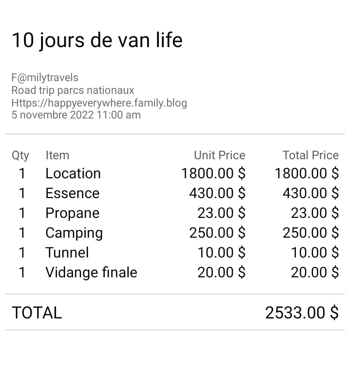Click the 1800.00 $ total price for Location
The image size is (352, 373).
coord(306,173)
